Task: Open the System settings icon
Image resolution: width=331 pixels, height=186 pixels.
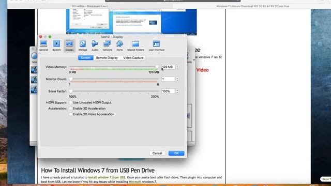Action: [56, 45]
